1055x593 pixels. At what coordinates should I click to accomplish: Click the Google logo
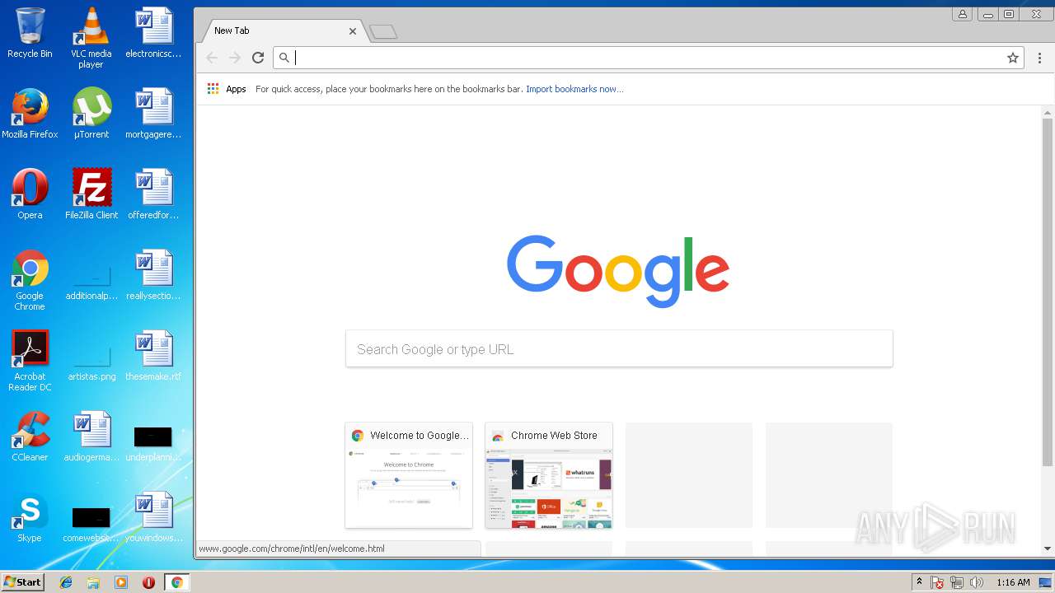(x=618, y=270)
